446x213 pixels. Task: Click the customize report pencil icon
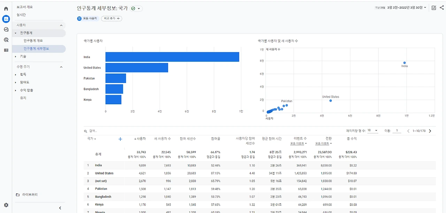tap(434, 8)
